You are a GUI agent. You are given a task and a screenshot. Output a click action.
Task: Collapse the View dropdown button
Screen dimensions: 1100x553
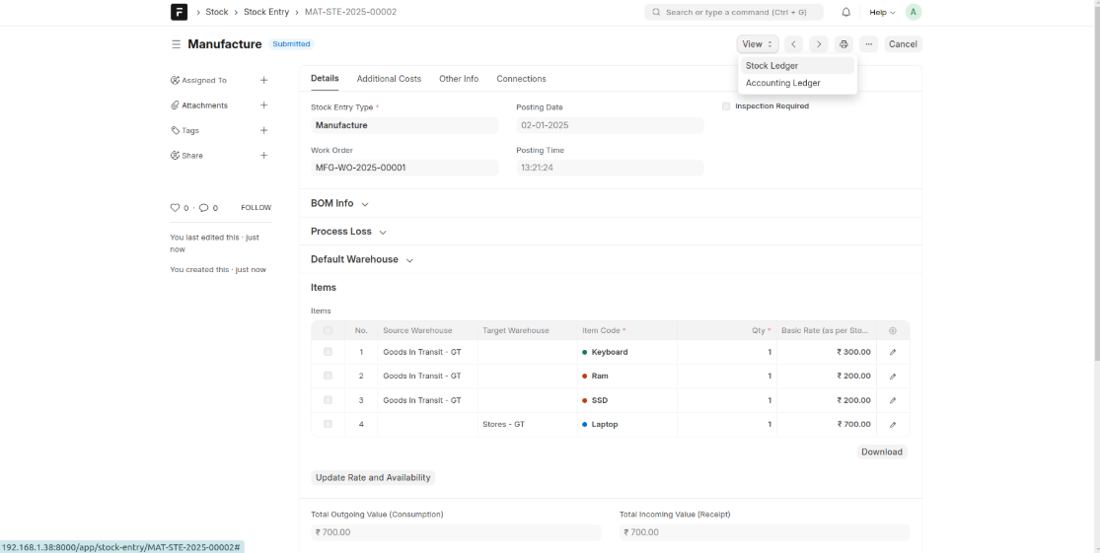point(758,44)
